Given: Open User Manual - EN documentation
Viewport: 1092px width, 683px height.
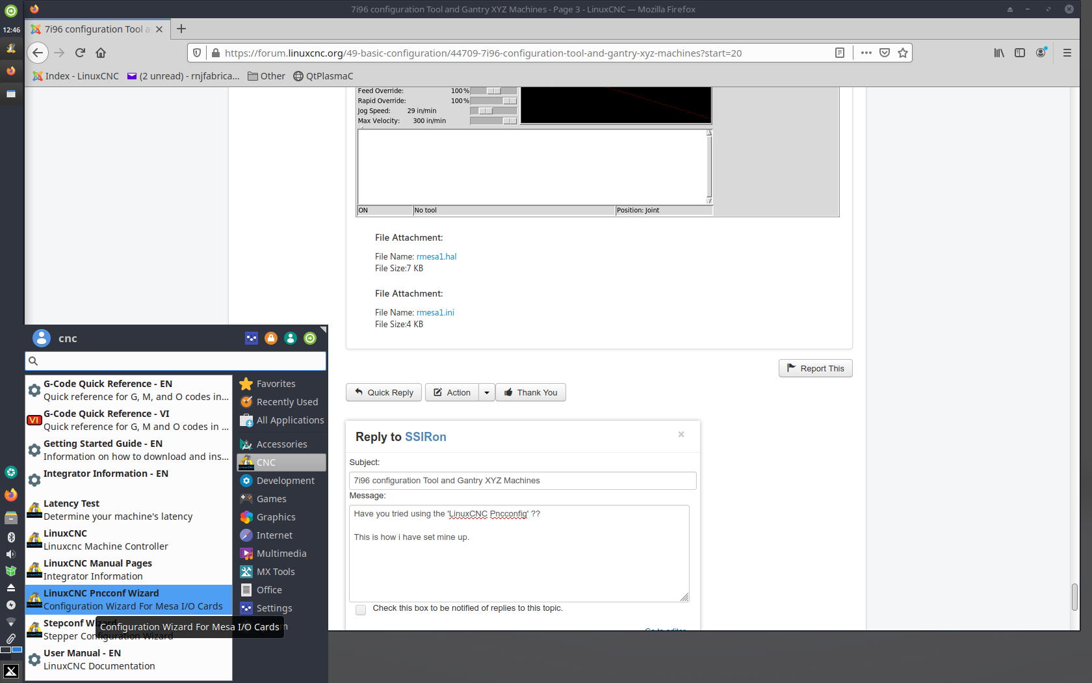Looking at the screenshot, I should (129, 660).
